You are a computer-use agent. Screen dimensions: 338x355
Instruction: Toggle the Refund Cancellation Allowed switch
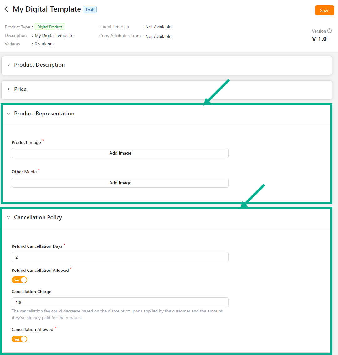coord(19,280)
